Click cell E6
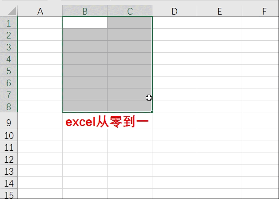The image size is (279, 199). [x=219, y=82]
